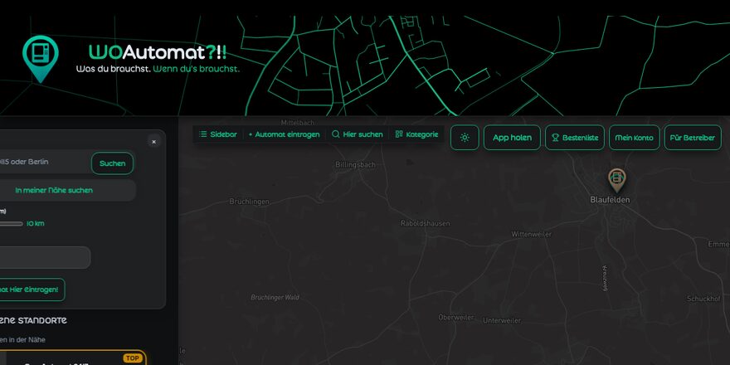Image resolution: width=730 pixels, height=365 pixels.
Task: Click the WoAutomat map-pin logo
Action: [x=41, y=59]
